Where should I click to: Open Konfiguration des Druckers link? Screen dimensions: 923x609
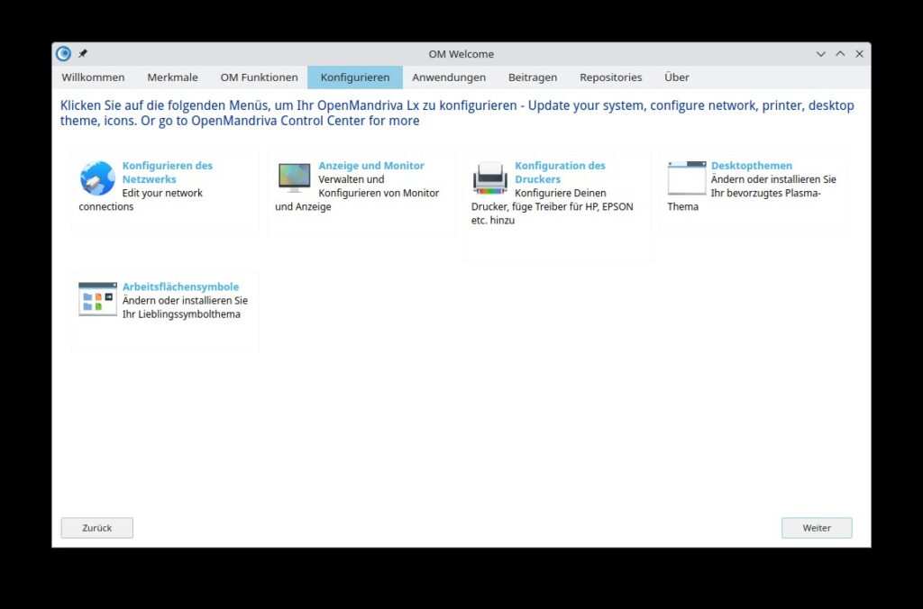point(560,172)
